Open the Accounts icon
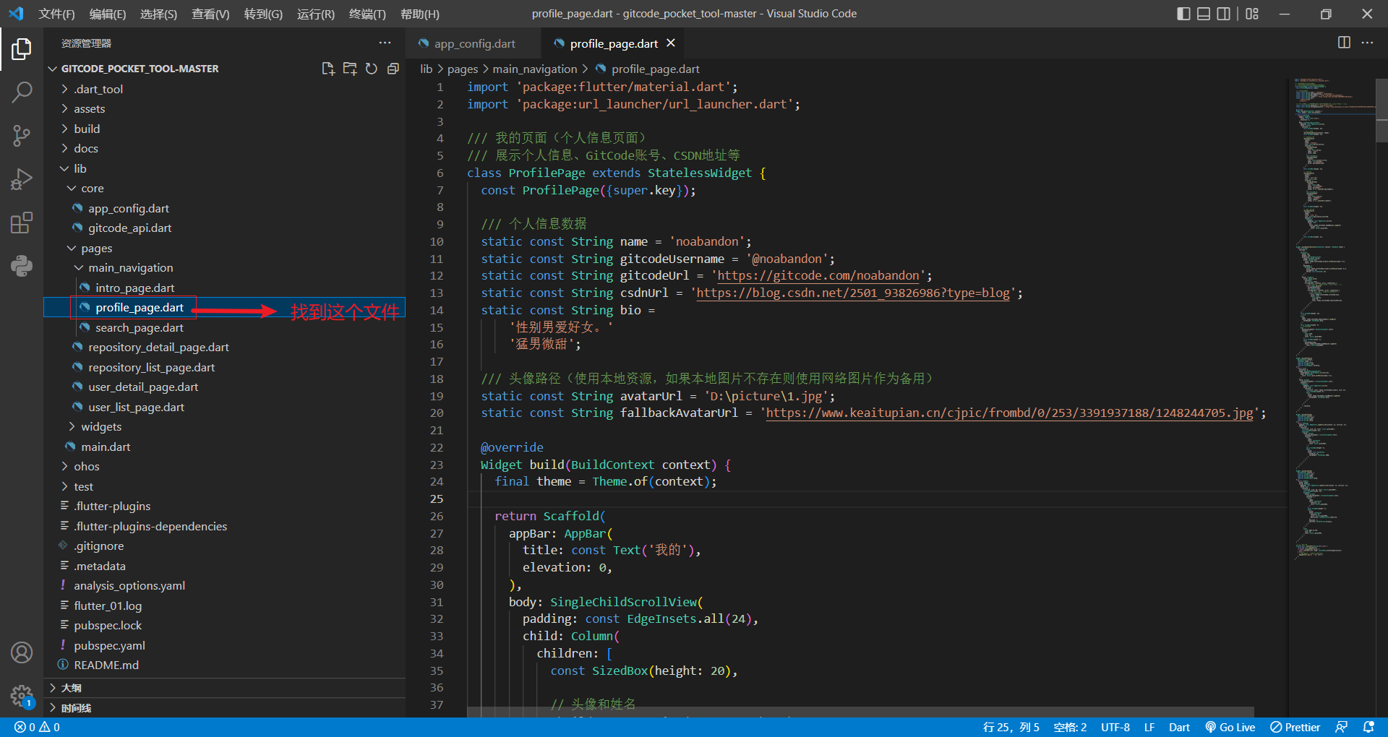The width and height of the screenshot is (1388, 737). (x=22, y=652)
